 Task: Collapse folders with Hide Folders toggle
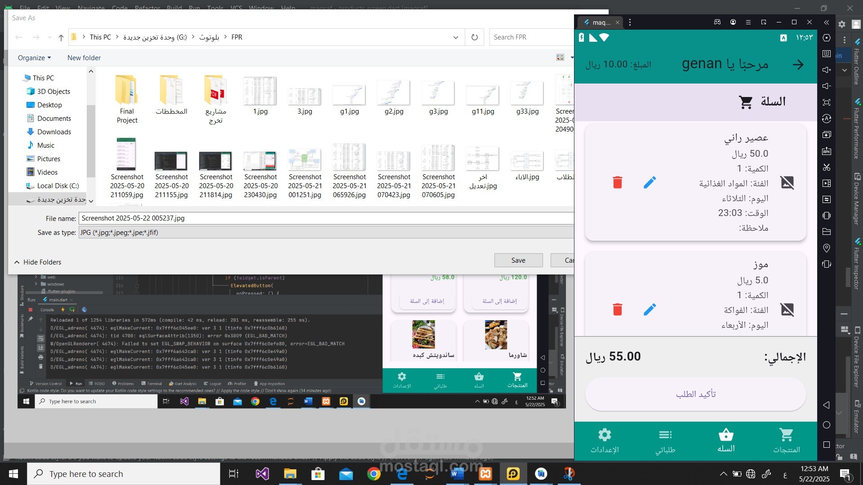click(x=38, y=262)
